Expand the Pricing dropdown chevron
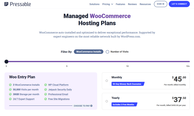Screen dimensions: 194x116 click(x=112, y=4)
